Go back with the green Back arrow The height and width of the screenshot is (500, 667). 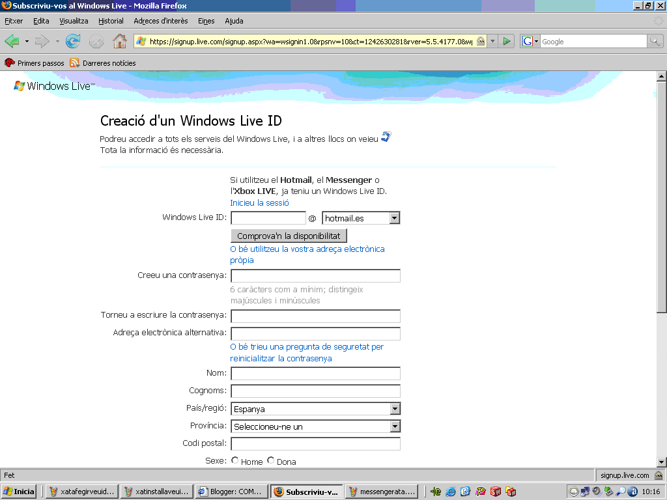click(12, 41)
